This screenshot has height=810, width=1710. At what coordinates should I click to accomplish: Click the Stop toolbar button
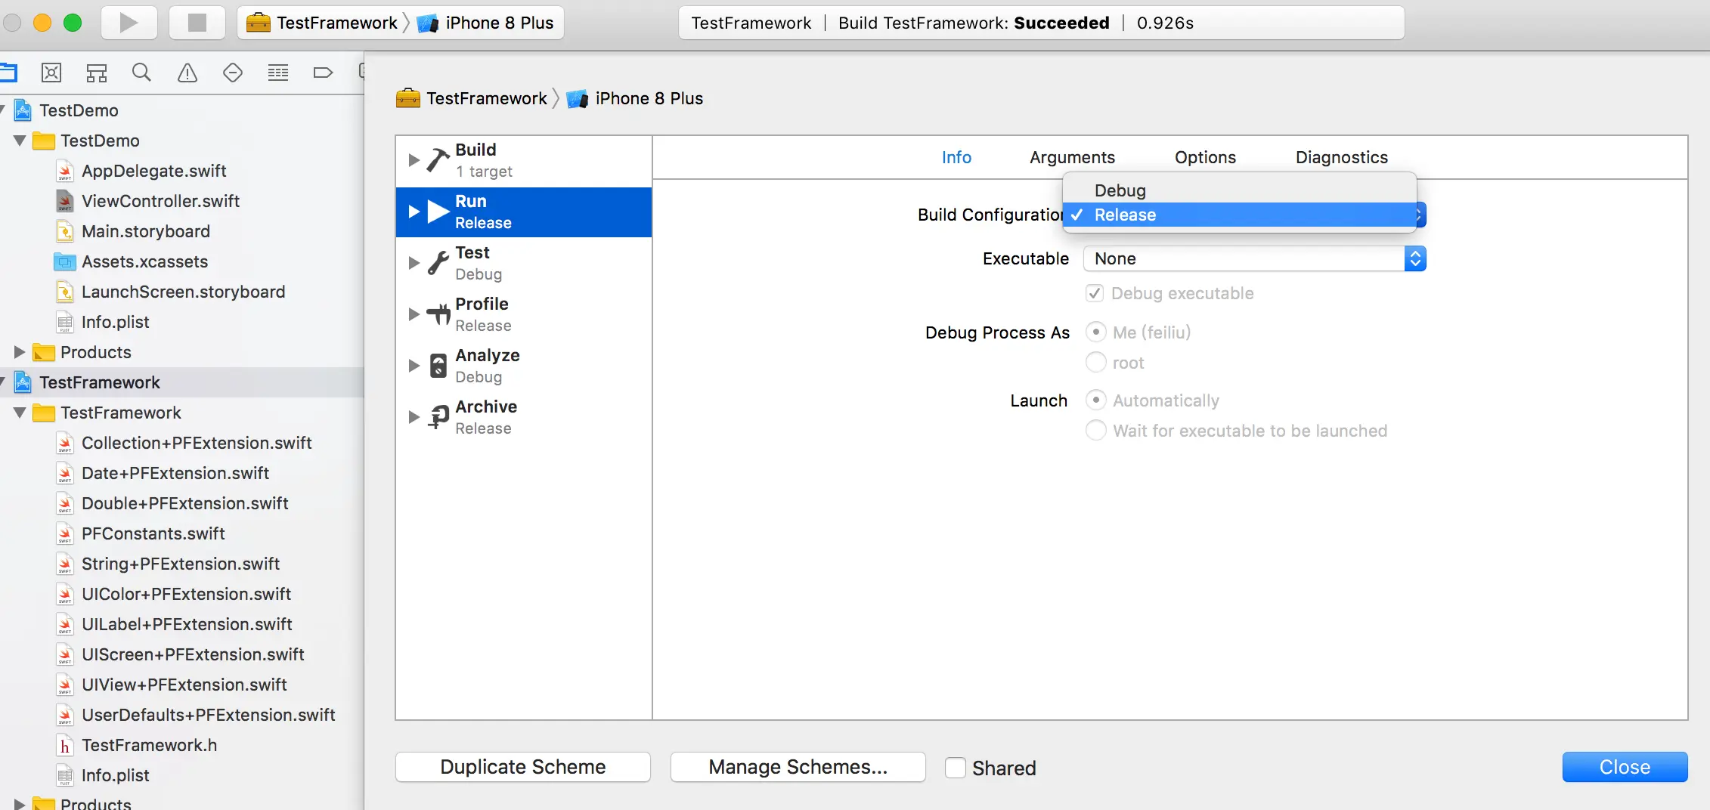197,23
